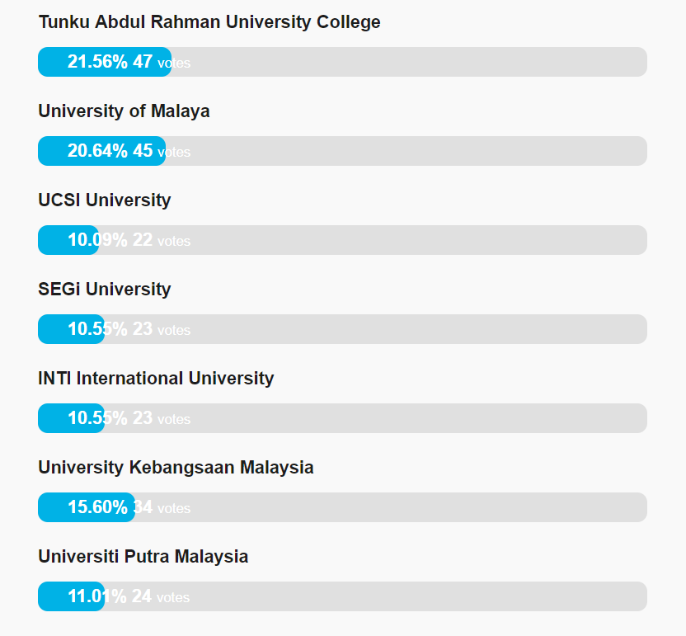Click the 15.60% percentage text
This screenshot has width=686, height=636.
(97, 507)
